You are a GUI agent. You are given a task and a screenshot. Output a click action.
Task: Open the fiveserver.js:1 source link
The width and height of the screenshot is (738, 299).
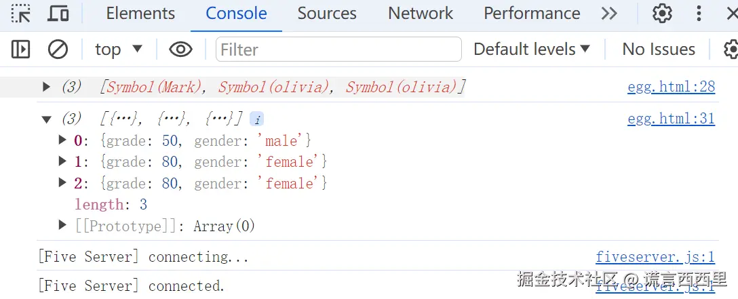[655, 256]
